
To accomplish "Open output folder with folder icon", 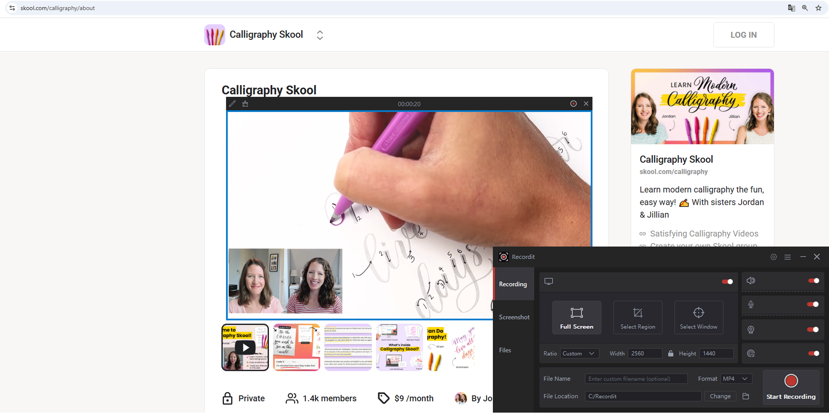I will click(x=746, y=396).
